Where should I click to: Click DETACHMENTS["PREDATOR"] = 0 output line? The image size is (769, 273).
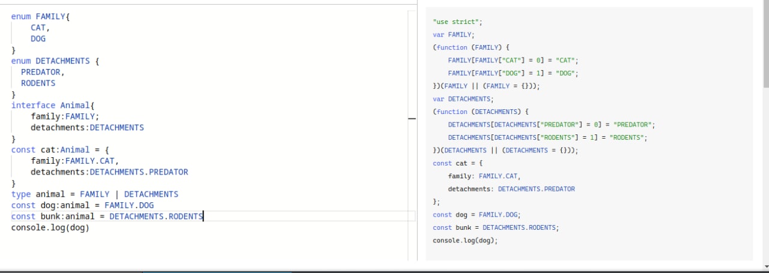coord(551,125)
